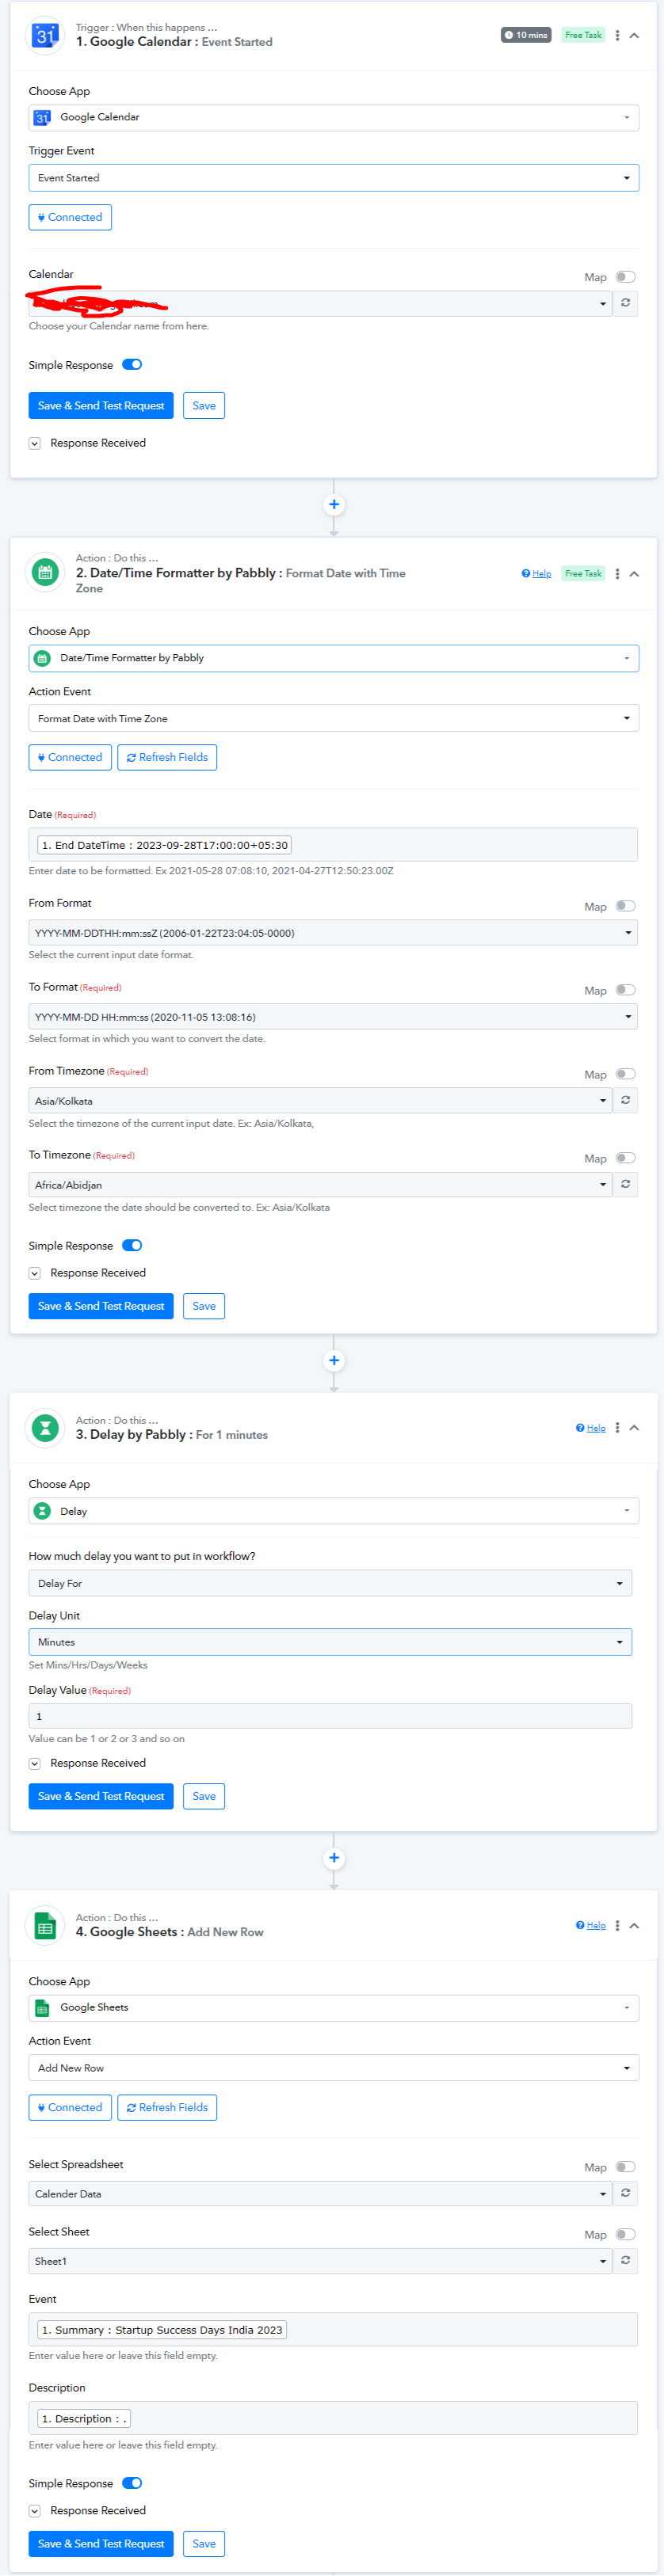
Task: Open Choose App dropdown showing Google Calendar
Action: (x=334, y=117)
